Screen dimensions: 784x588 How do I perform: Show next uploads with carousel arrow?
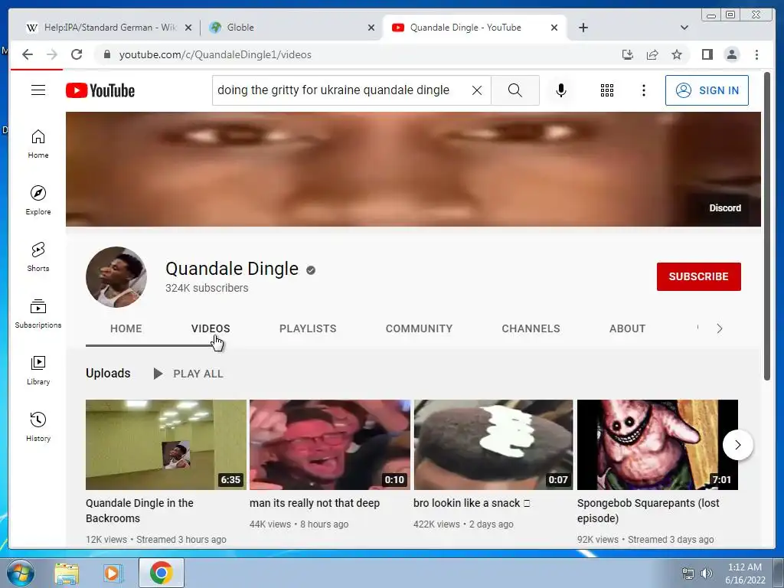737,445
